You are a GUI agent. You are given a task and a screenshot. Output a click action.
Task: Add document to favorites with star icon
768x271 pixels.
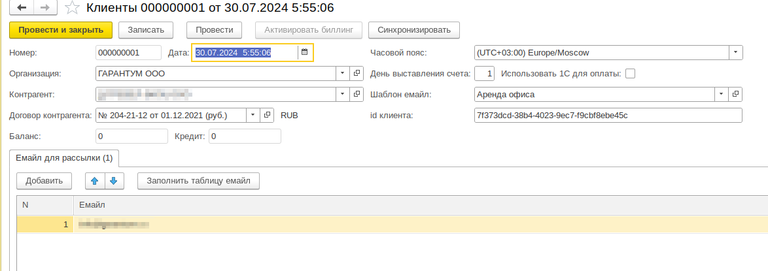tap(73, 8)
